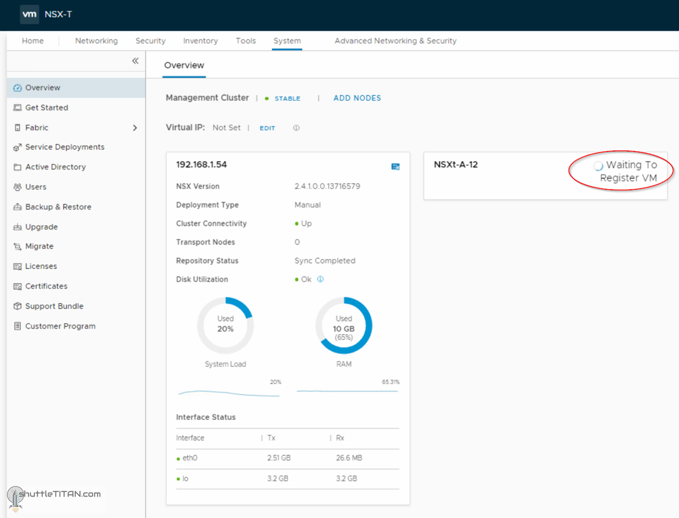
Task: Open the Security tab
Action: [x=150, y=41]
